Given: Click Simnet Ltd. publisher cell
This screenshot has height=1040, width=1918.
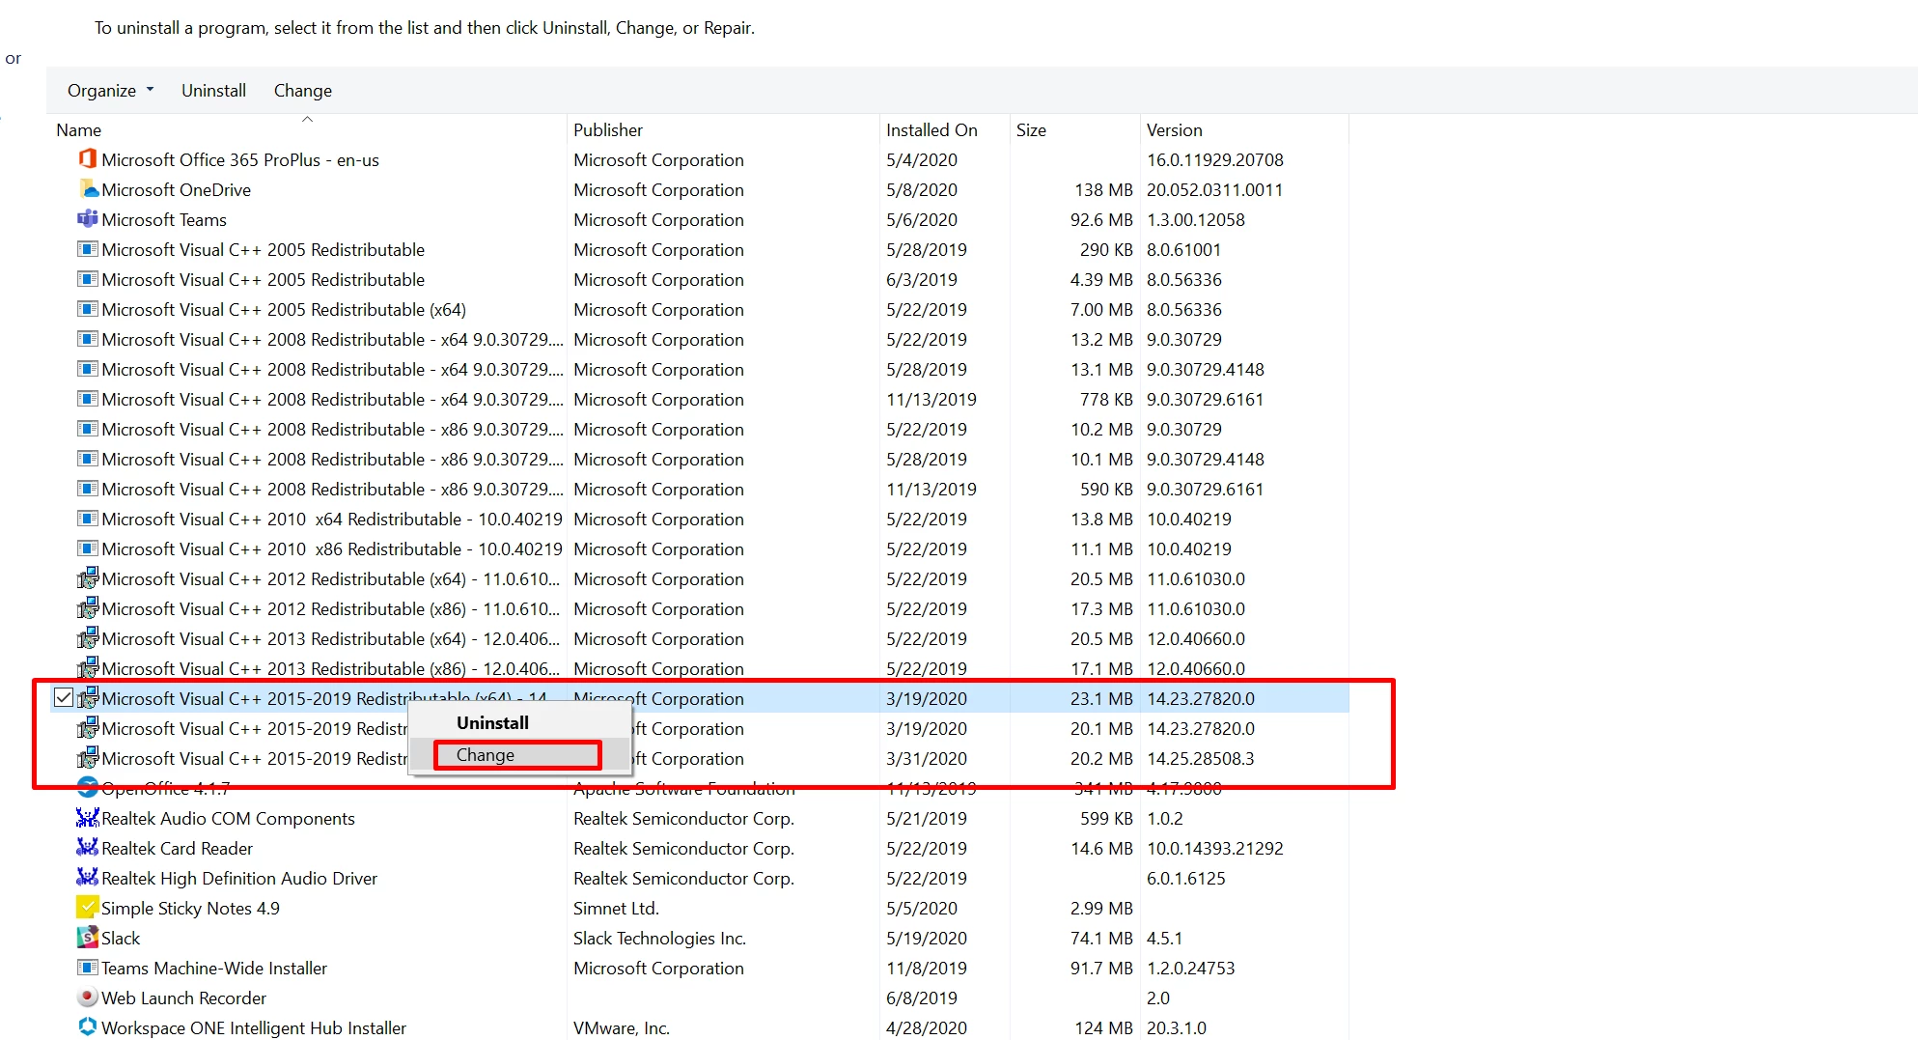Looking at the screenshot, I should [x=616, y=908].
